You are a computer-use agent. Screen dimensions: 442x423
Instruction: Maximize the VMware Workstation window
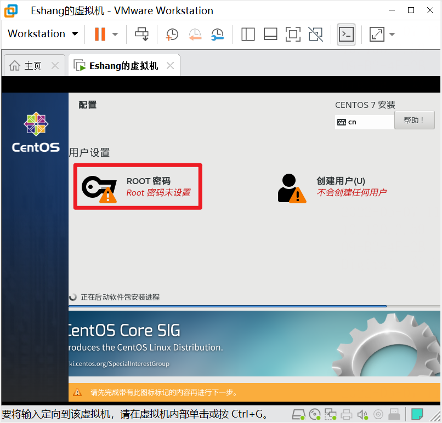[x=411, y=10]
